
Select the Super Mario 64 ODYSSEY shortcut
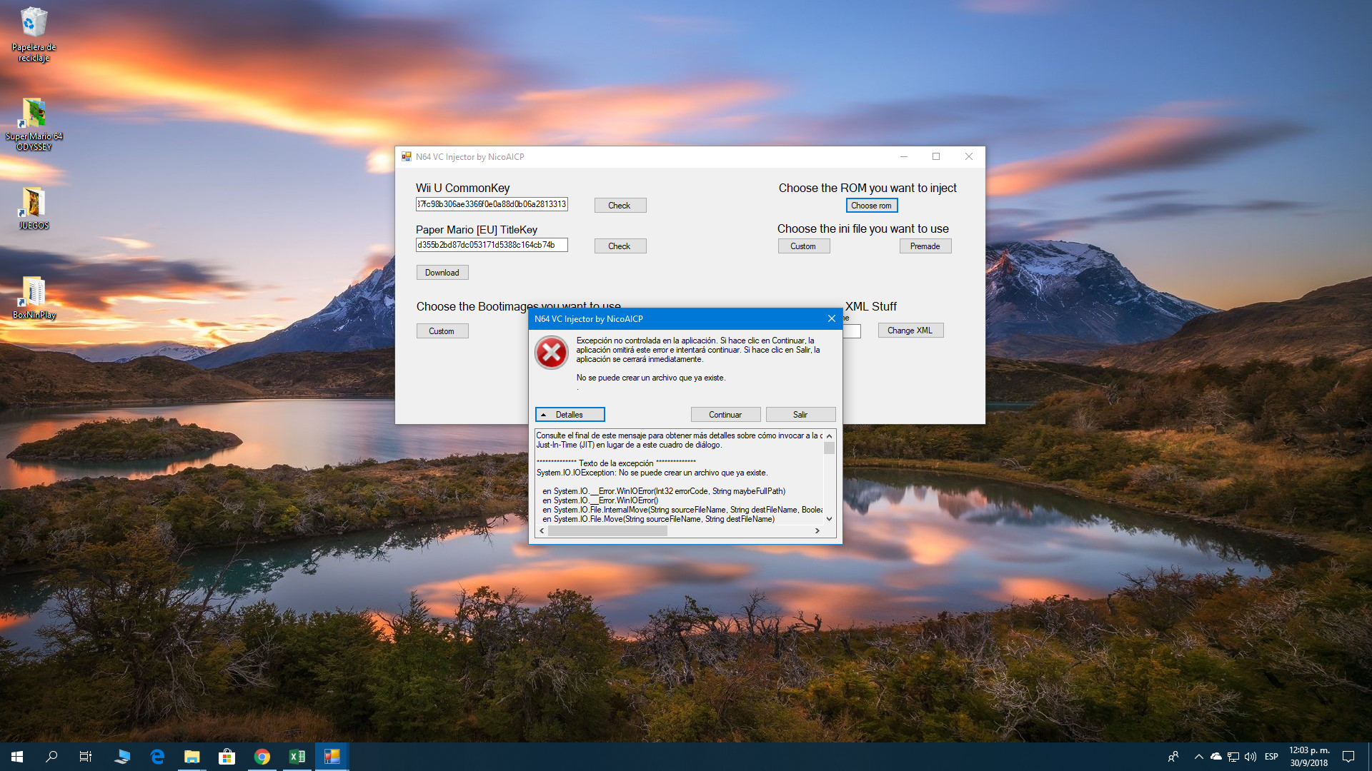pyautogui.click(x=34, y=124)
